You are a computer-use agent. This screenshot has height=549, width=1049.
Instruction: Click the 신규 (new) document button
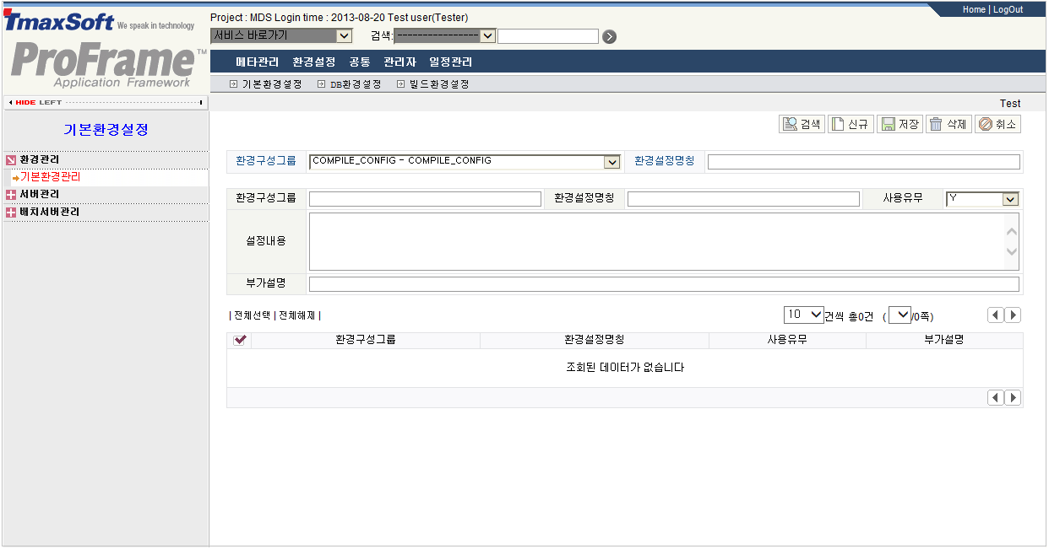click(850, 124)
